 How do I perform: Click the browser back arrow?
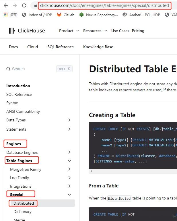tap(6, 5)
